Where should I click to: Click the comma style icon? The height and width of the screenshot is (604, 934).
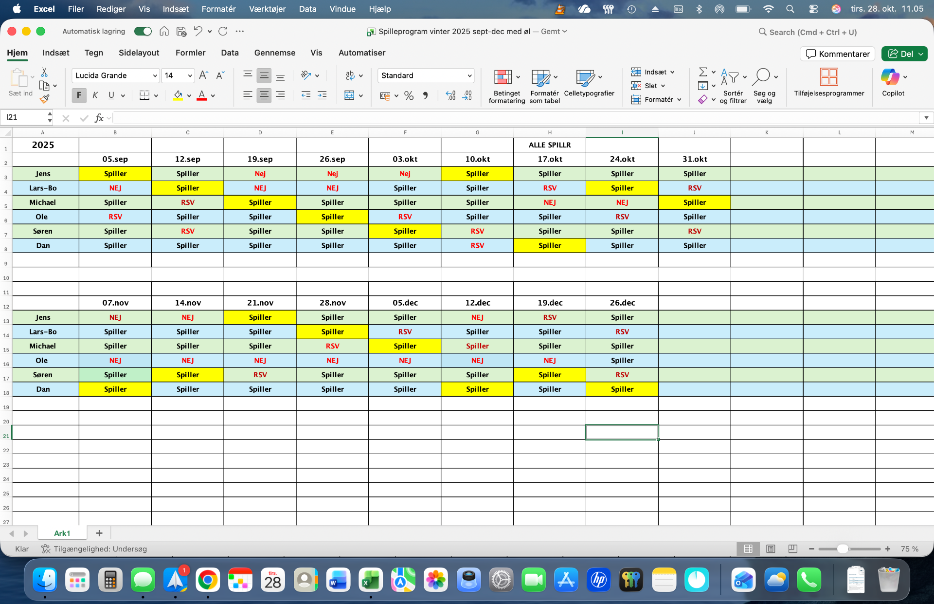[x=426, y=96]
